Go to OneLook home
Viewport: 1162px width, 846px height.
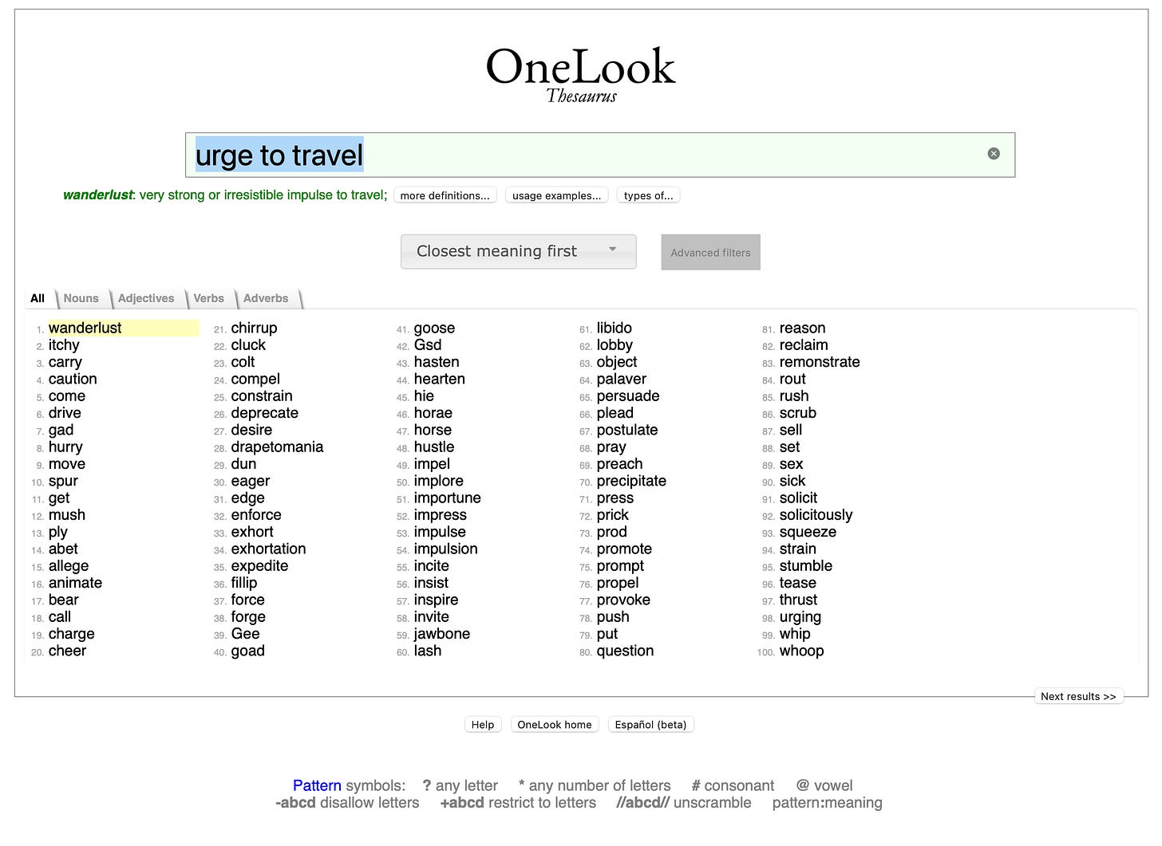point(555,724)
